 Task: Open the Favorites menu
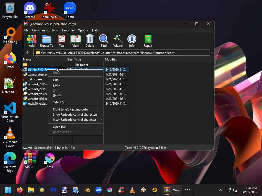click(x=68, y=30)
